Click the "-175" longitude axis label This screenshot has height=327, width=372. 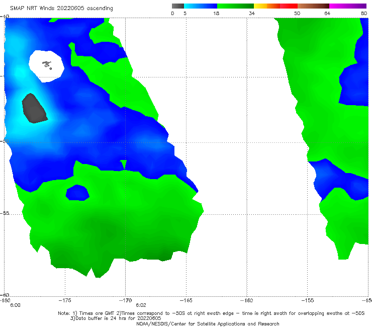pos(65,300)
